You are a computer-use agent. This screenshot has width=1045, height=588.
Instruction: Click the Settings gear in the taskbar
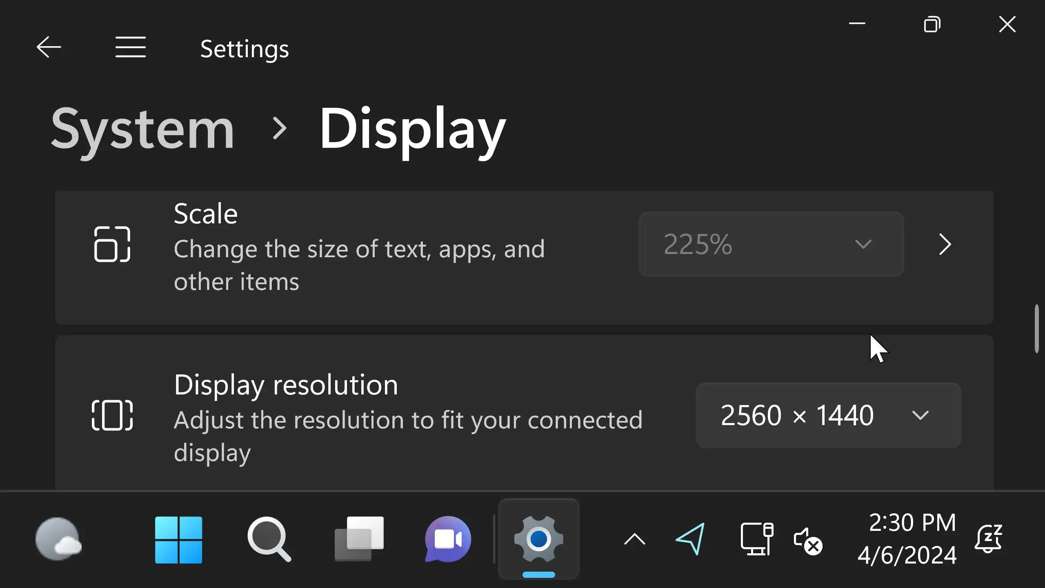point(538,540)
